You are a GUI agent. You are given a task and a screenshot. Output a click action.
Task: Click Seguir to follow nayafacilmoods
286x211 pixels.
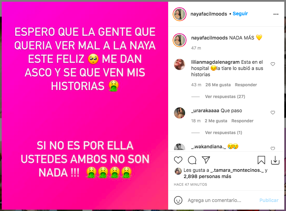[240, 14]
